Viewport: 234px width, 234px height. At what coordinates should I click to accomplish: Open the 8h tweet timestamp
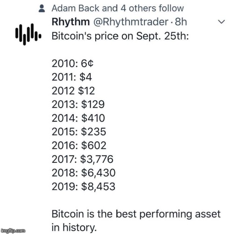[181, 22]
